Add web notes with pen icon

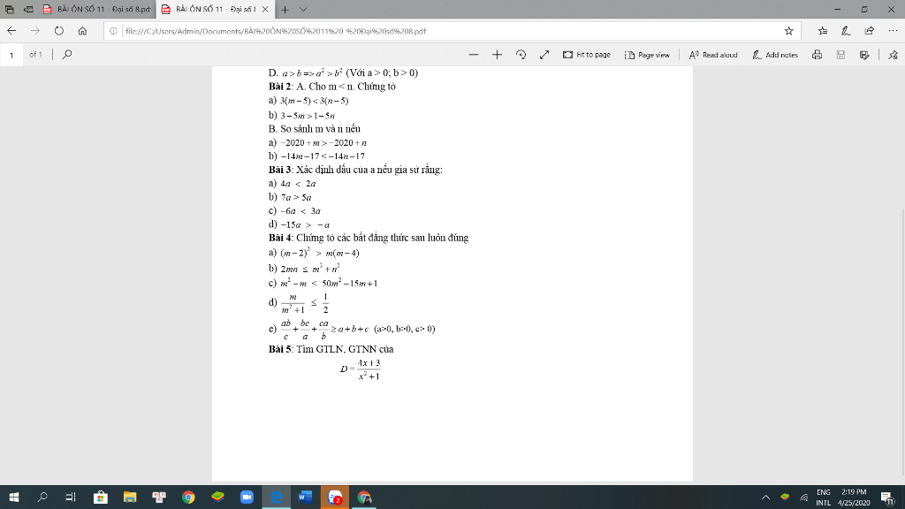[846, 31]
